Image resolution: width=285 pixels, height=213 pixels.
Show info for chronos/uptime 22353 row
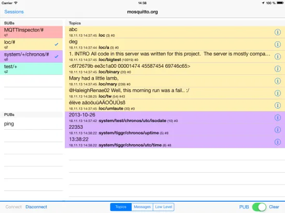[278, 130]
